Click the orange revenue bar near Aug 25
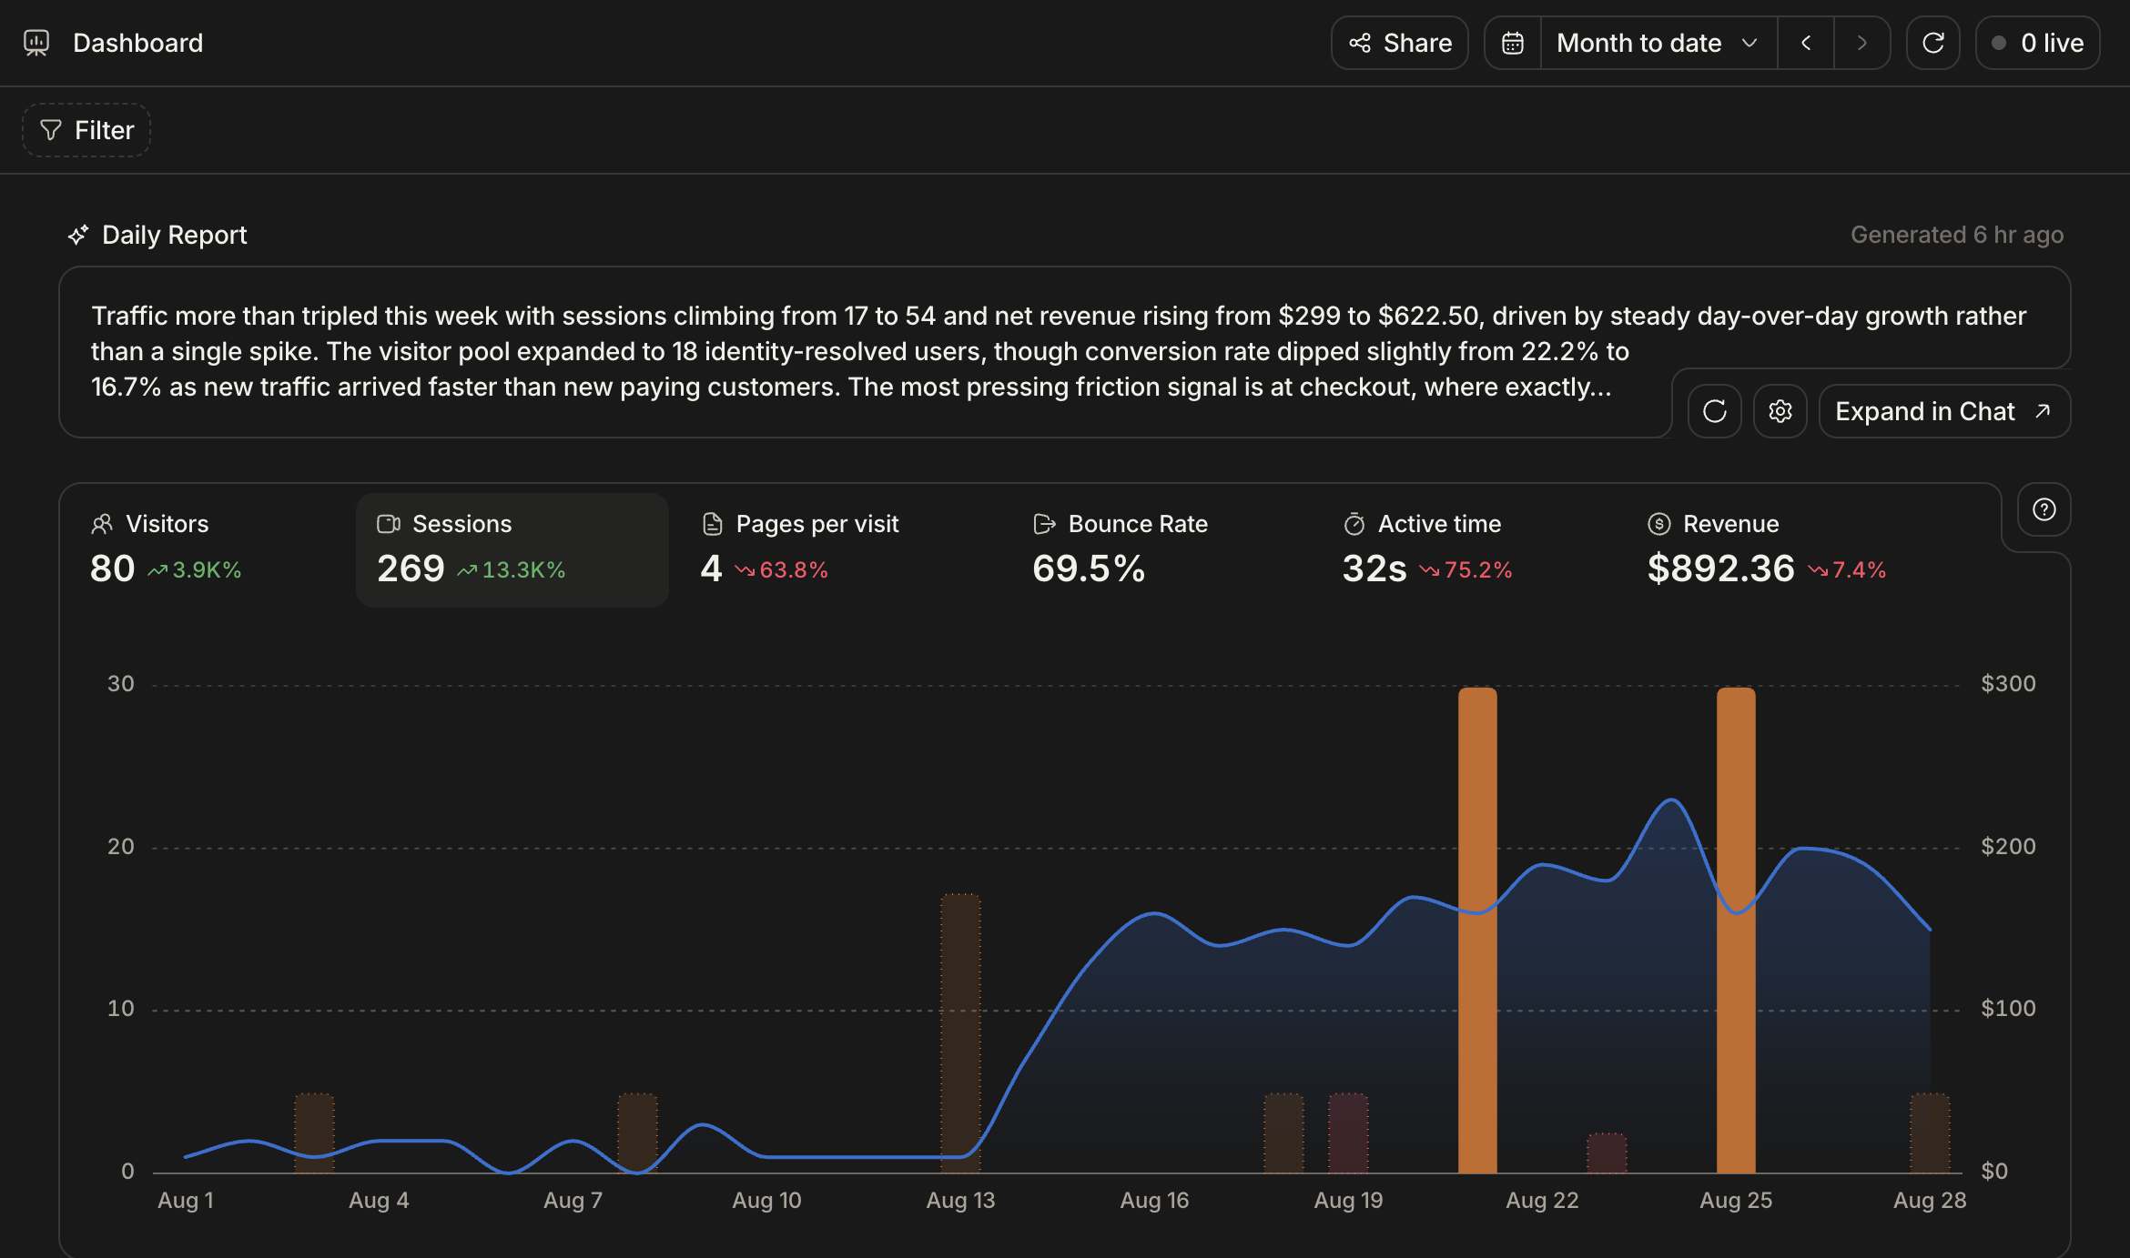Image resolution: width=2130 pixels, height=1258 pixels. [1736, 930]
